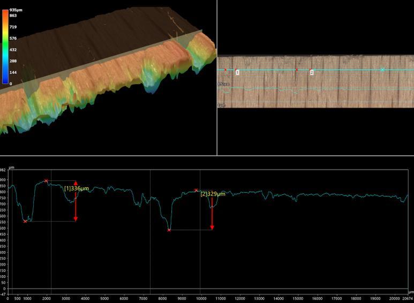414x303 pixels.
Task: Select the red peak marker of measurement 1 in graph
Action: click(x=46, y=181)
